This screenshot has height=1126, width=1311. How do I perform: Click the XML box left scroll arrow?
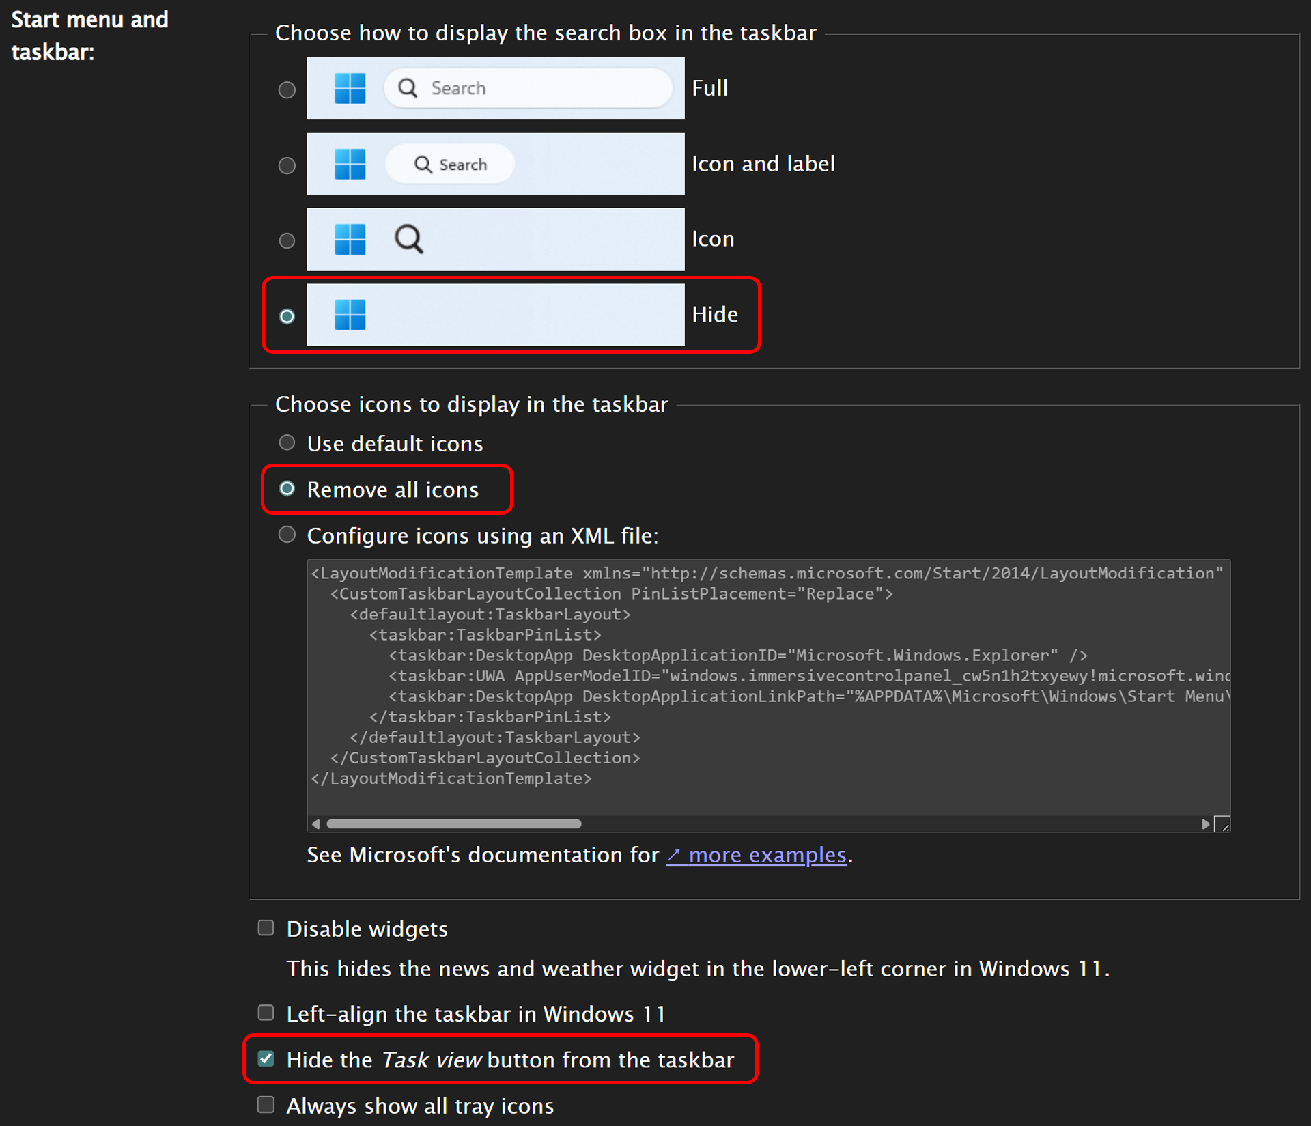[x=315, y=824]
